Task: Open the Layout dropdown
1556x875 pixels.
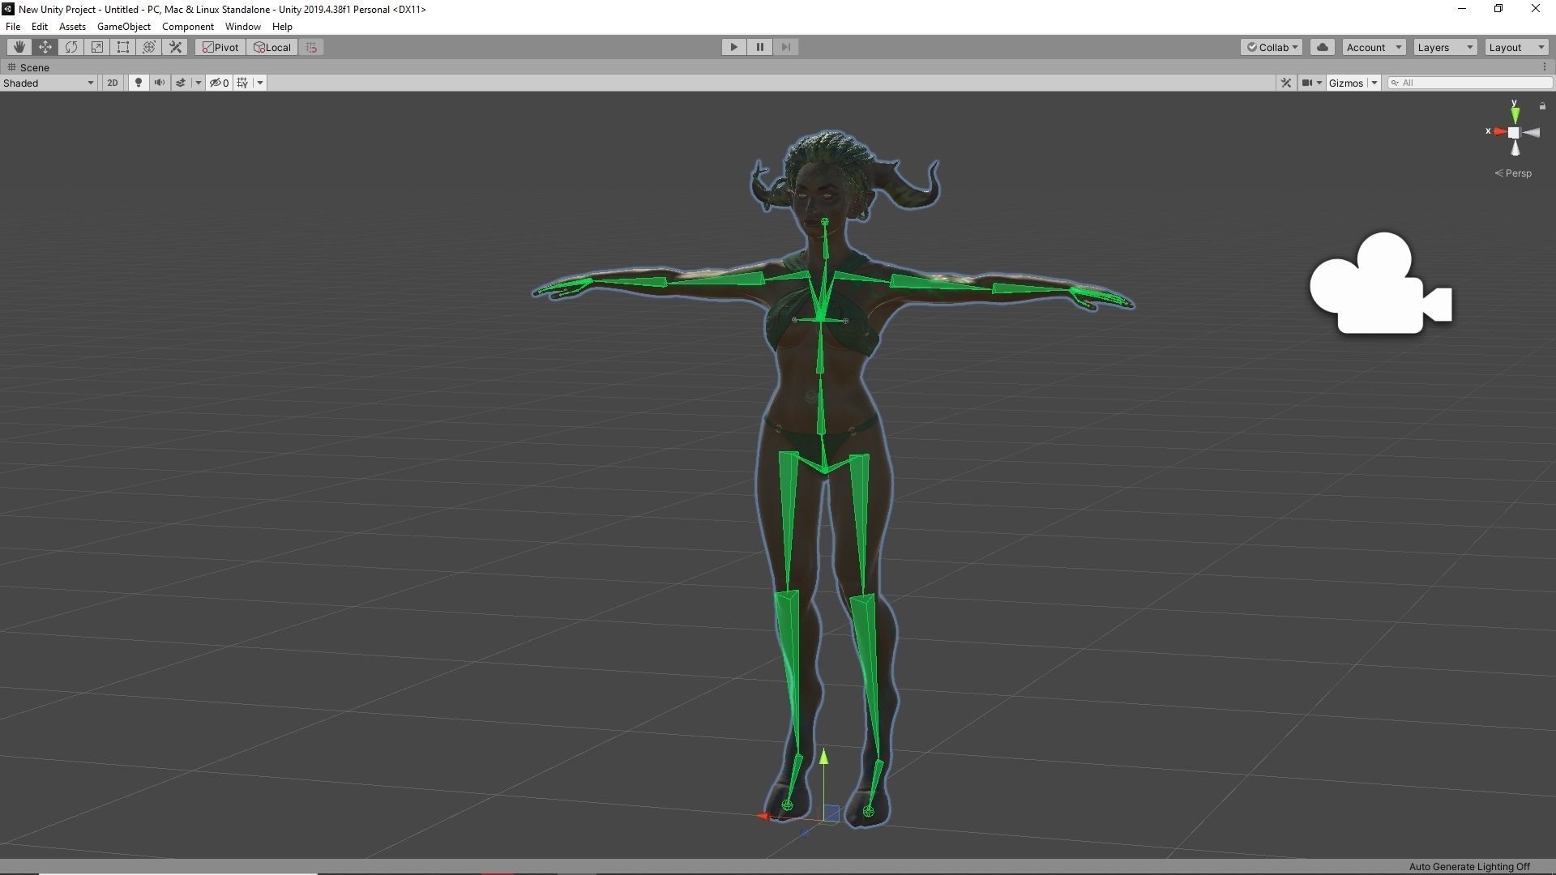Action: tap(1516, 47)
